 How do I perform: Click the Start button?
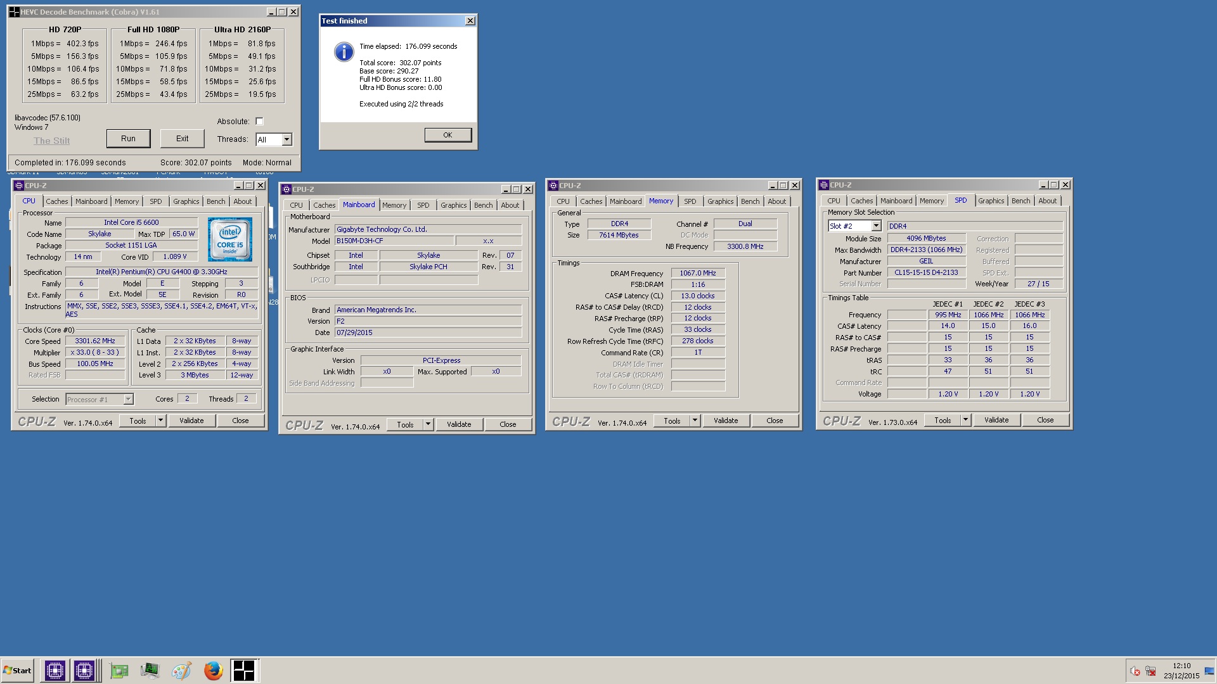coord(17,670)
